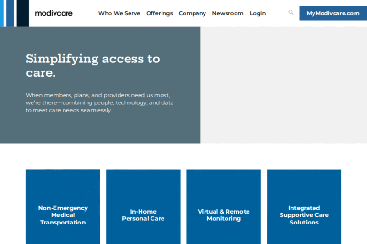
Task: Click the light gray hero image placeholder
Action: click(283, 85)
